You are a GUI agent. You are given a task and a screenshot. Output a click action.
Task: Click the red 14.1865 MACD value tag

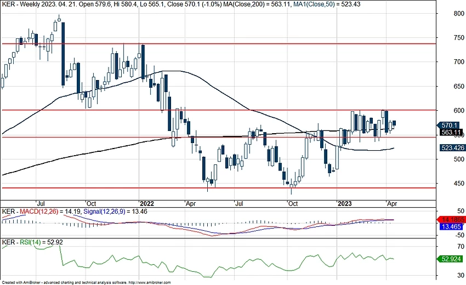452,218
